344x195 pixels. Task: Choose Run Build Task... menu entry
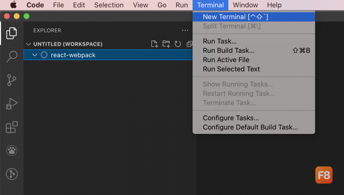click(254, 50)
